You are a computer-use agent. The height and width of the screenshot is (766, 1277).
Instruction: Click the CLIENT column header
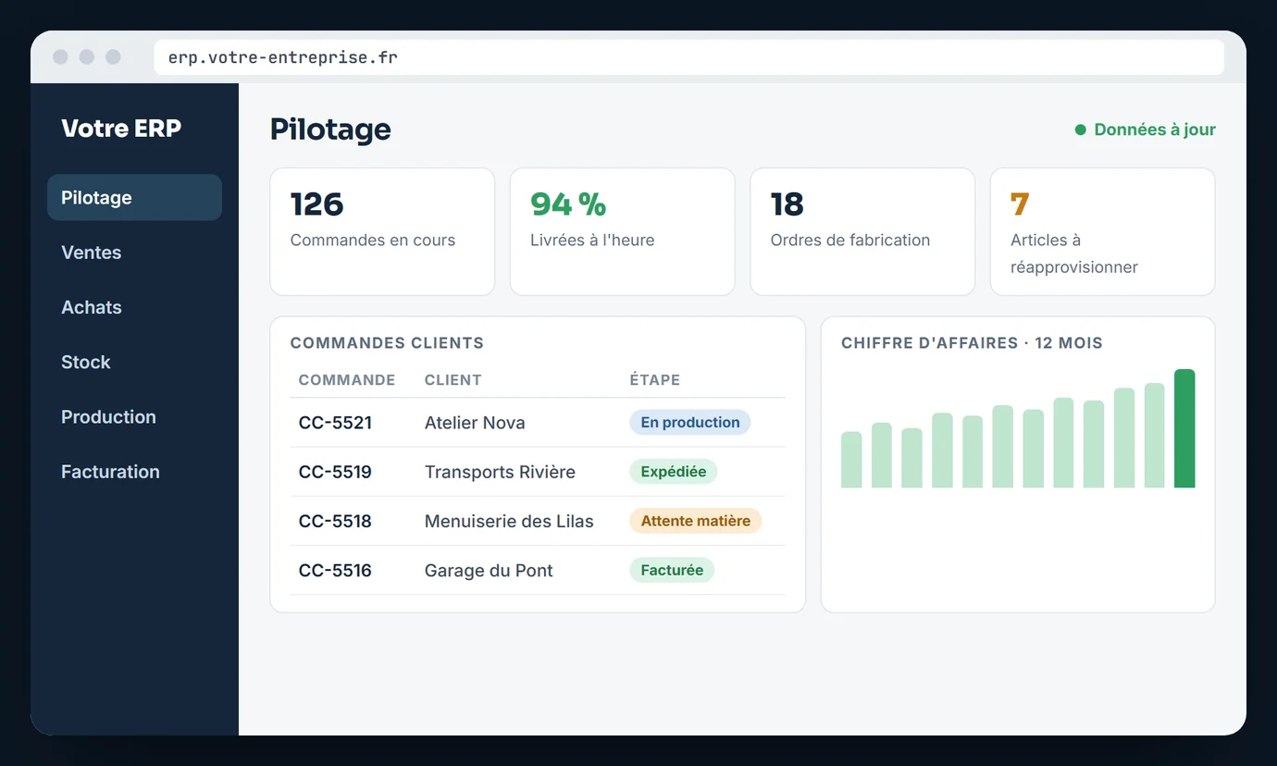tap(453, 380)
